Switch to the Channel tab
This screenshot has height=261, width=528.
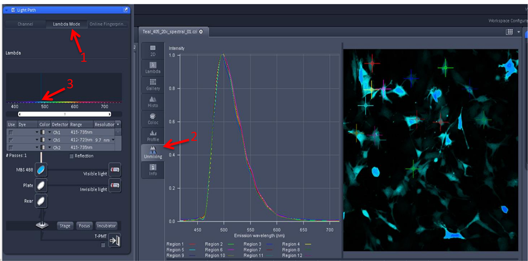click(25, 24)
